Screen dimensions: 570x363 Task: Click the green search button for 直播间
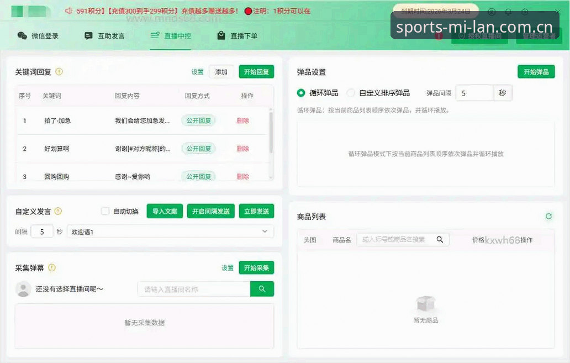pyautogui.click(x=262, y=289)
